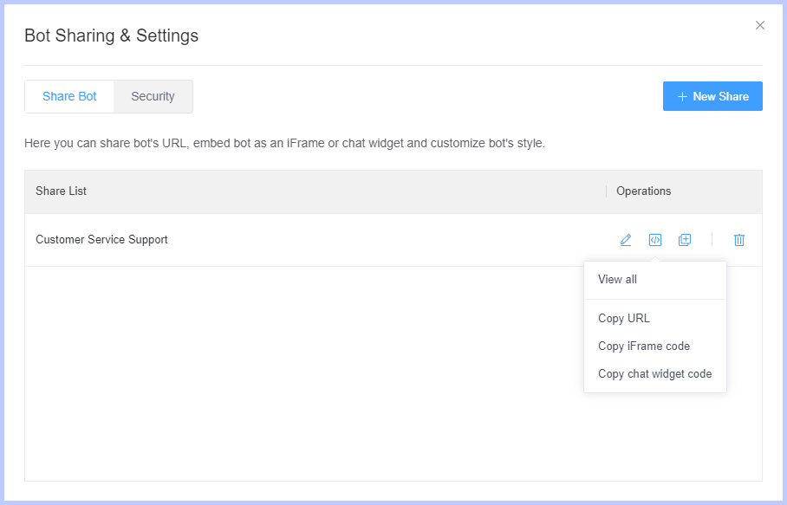Choose View all from the popup menu
787x505 pixels.
pos(617,280)
